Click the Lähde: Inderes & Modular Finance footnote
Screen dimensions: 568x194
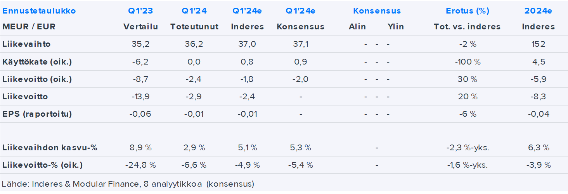128,184
